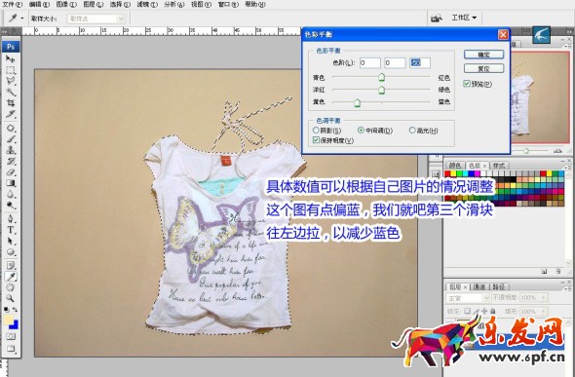Select the 高光 (Highlights) radio button

(412, 131)
